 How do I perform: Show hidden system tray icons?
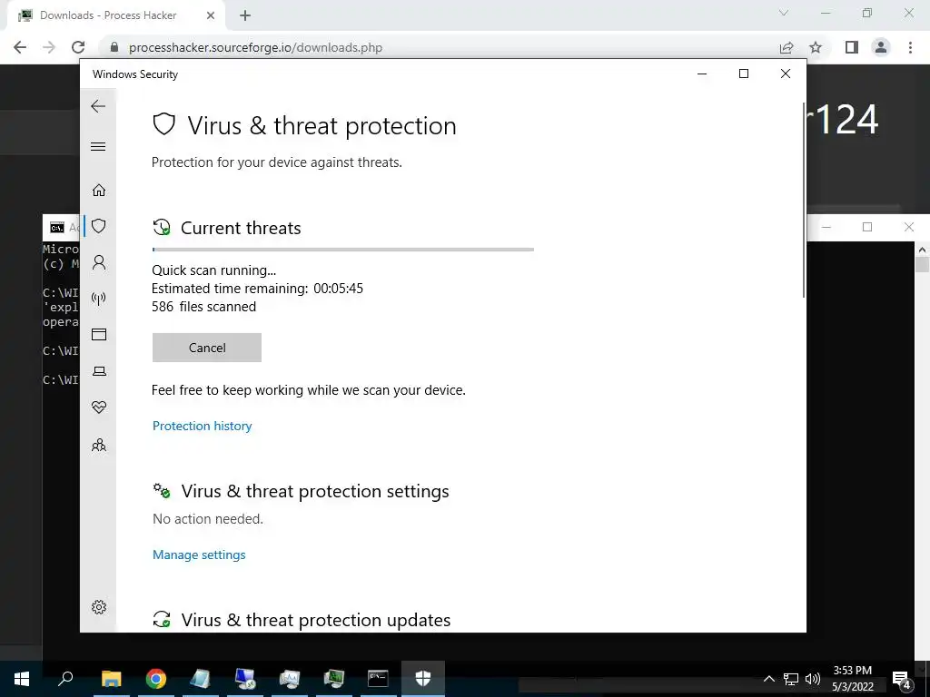coord(768,679)
